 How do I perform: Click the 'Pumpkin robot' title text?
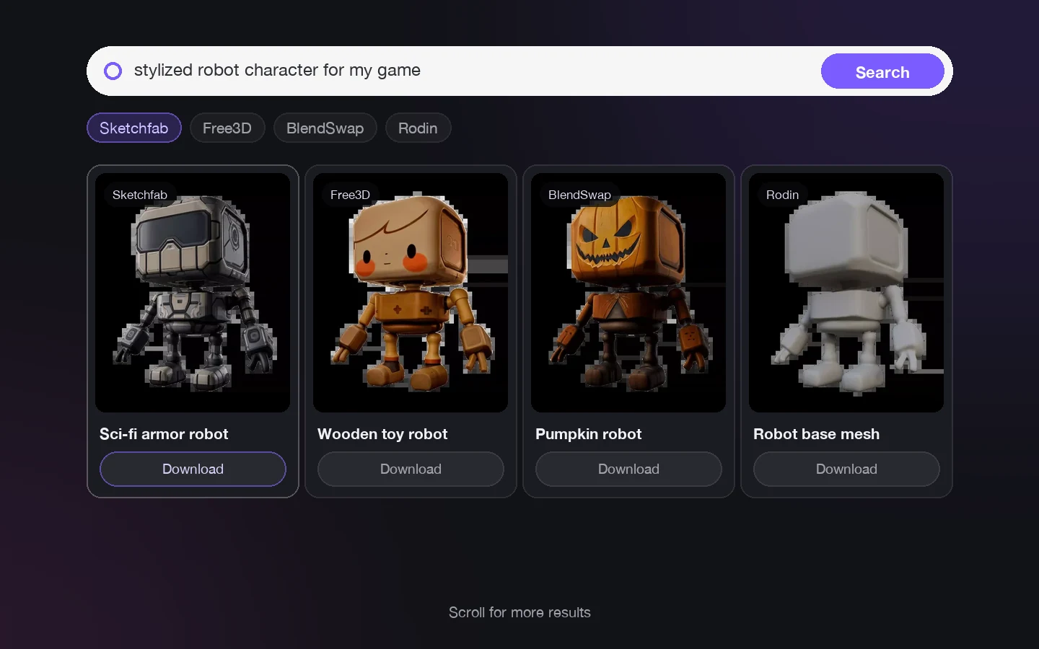588,434
